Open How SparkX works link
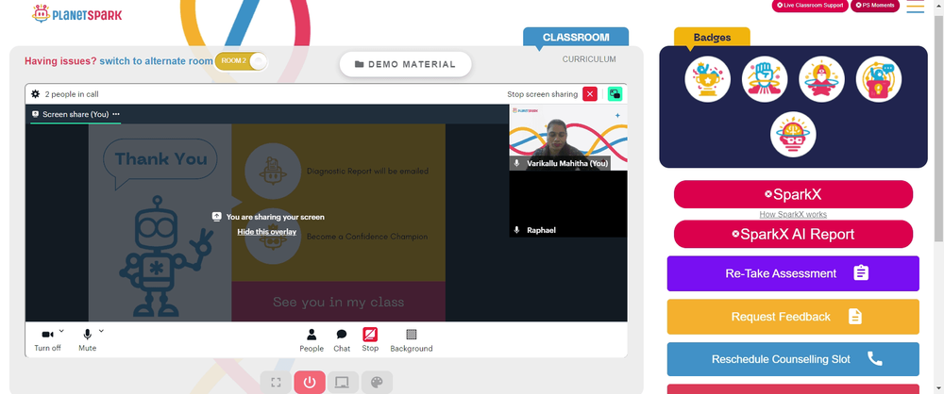944x394 pixels. click(793, 215)
